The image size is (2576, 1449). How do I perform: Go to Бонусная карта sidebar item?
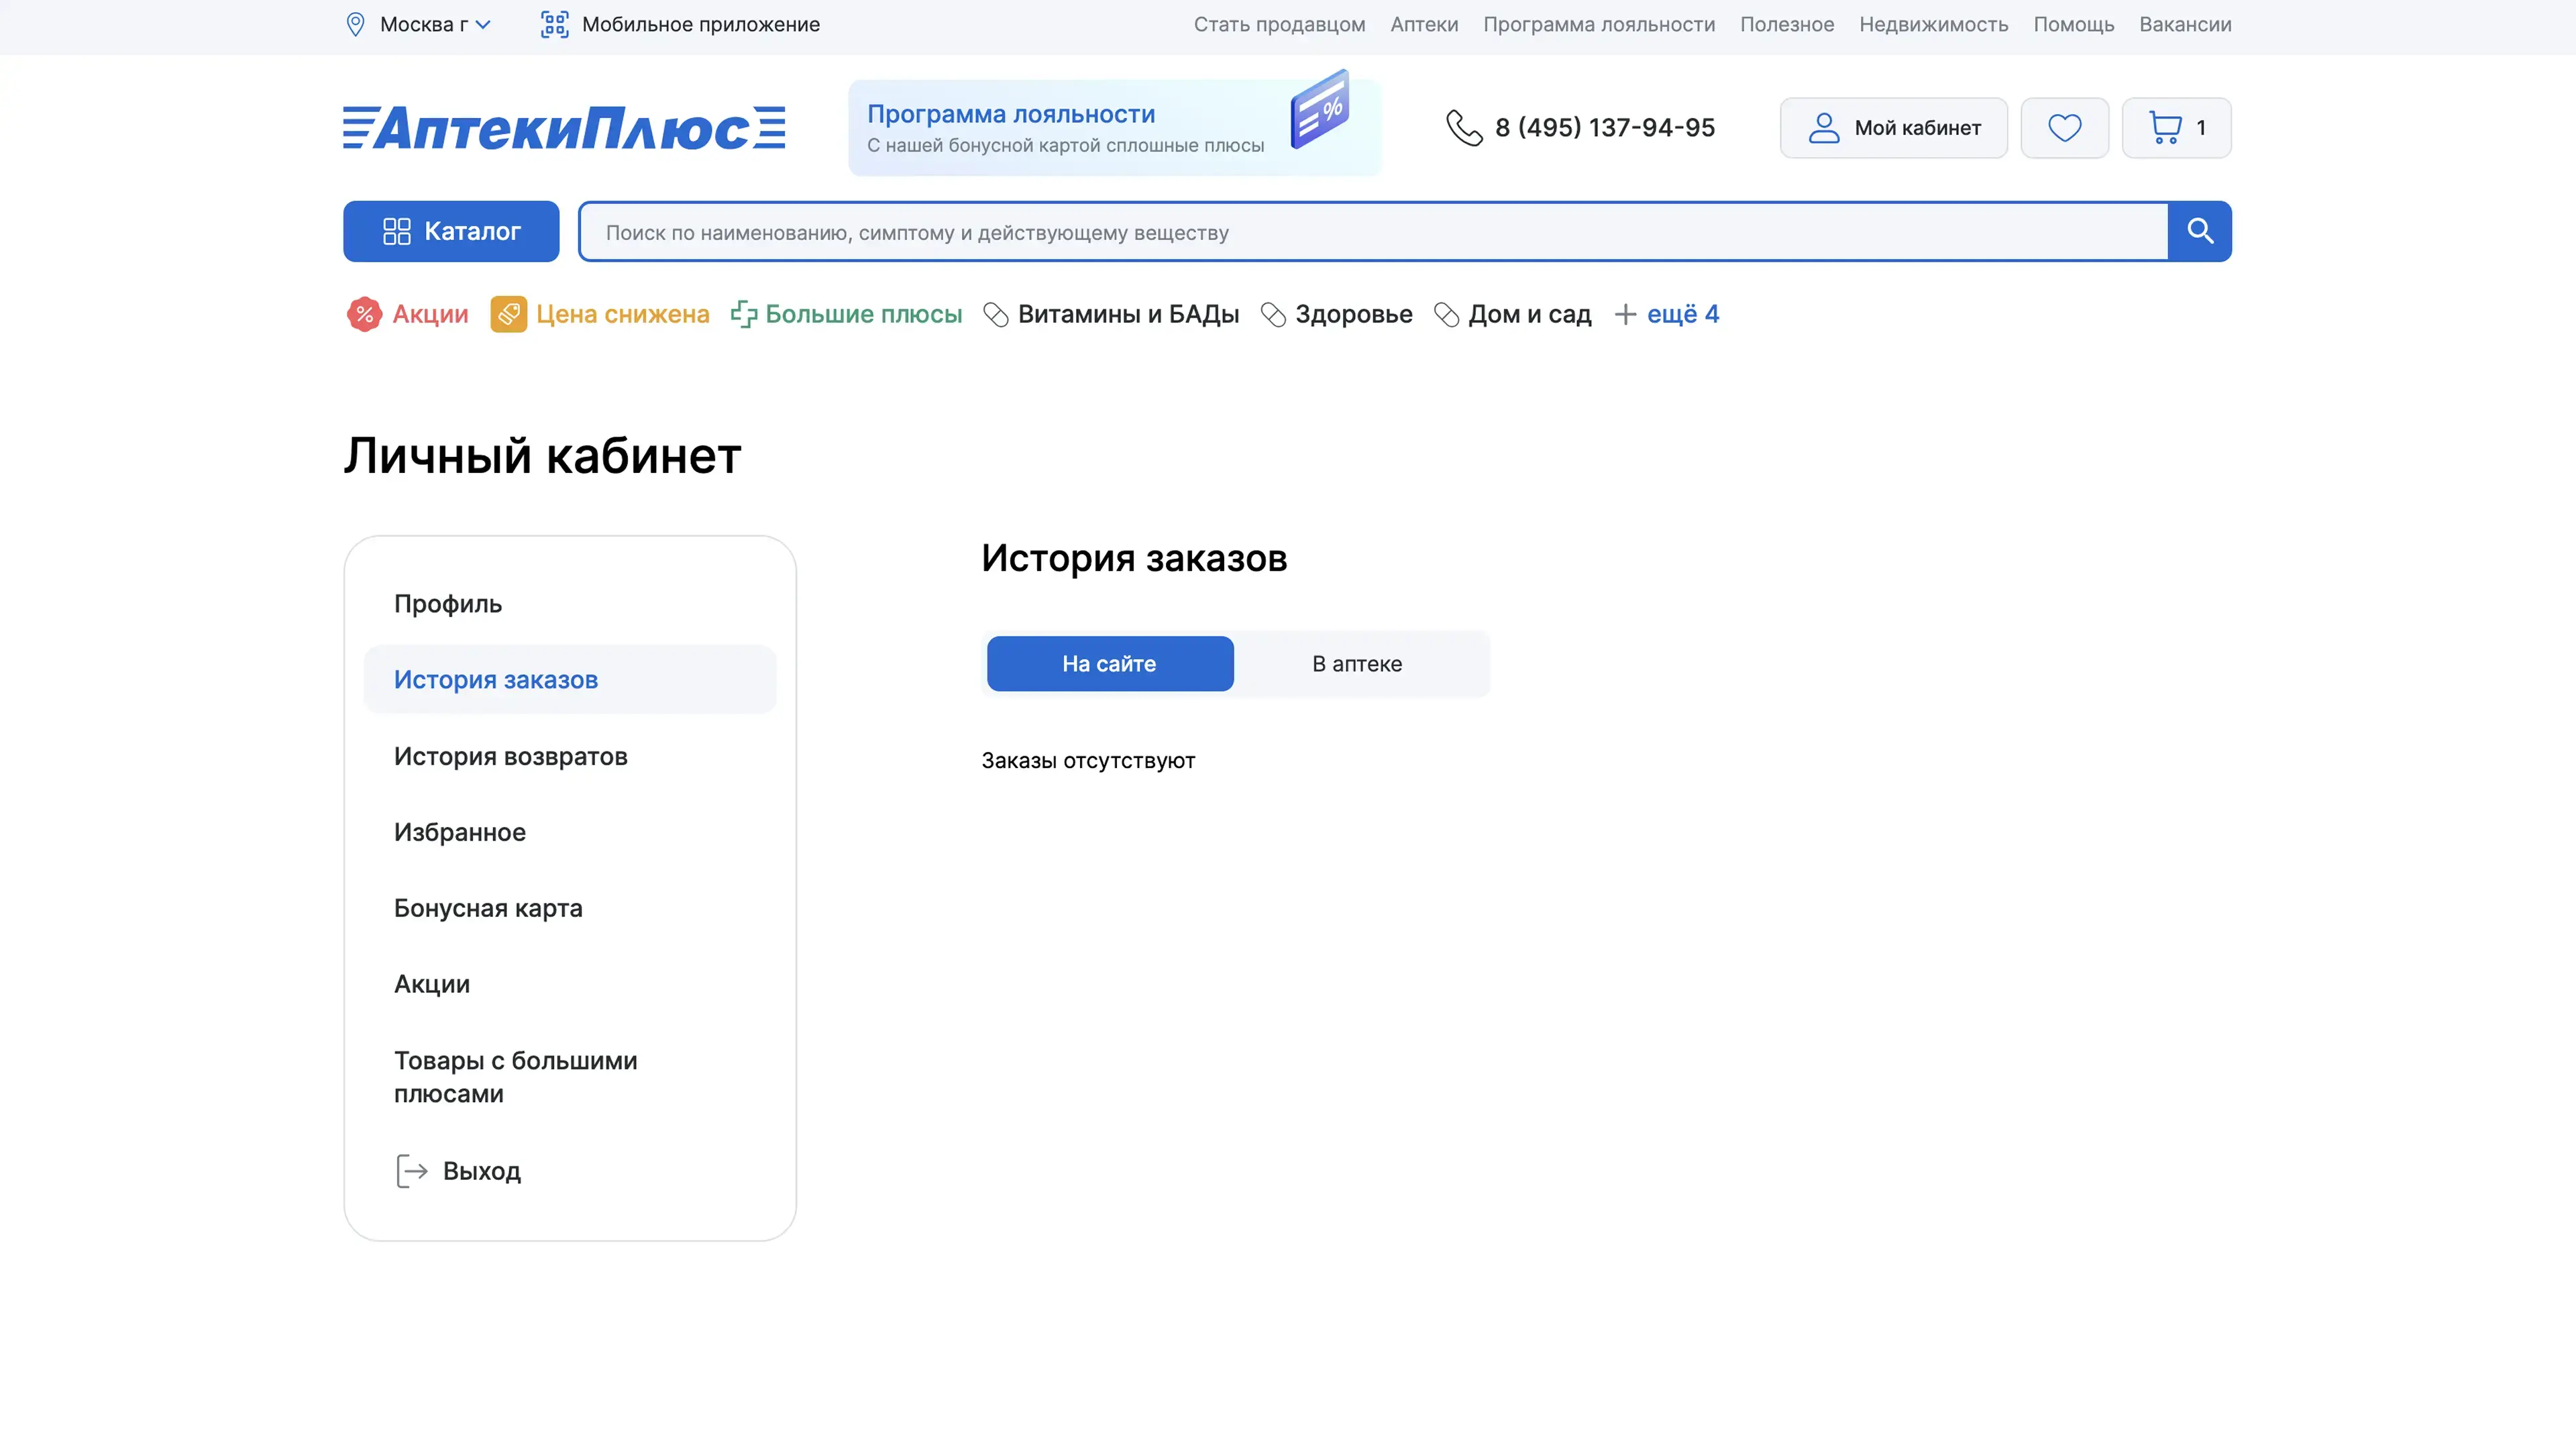point(488,908)
